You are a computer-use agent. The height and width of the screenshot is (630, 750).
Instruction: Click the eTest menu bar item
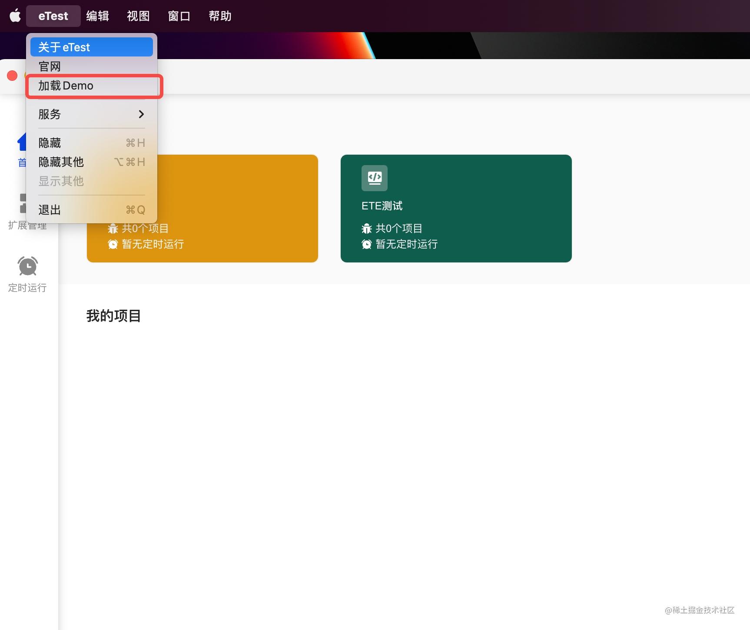[53, 16]
